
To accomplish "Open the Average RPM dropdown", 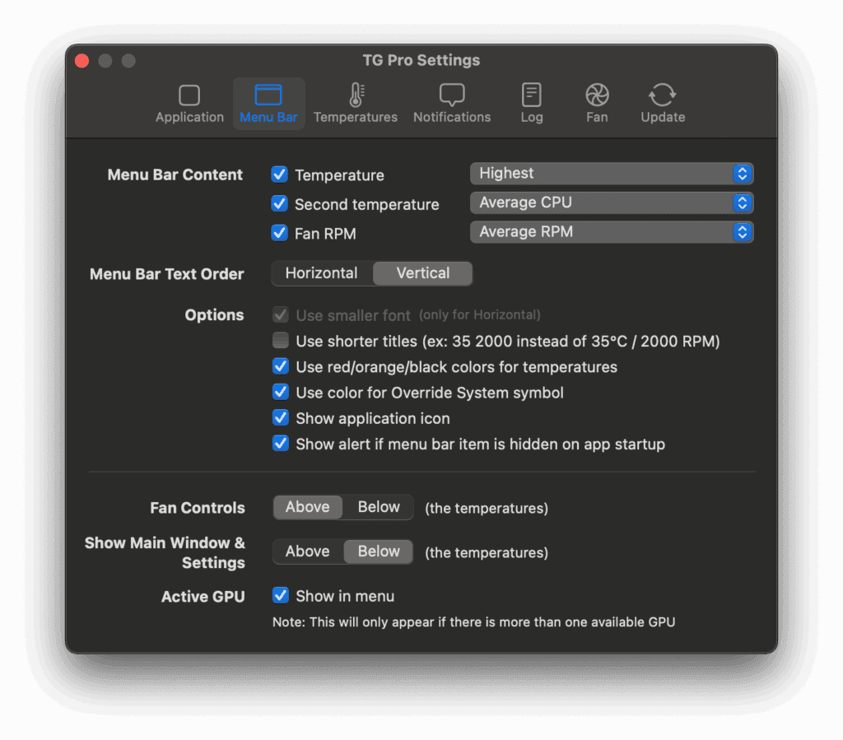I will coord(612,231).
